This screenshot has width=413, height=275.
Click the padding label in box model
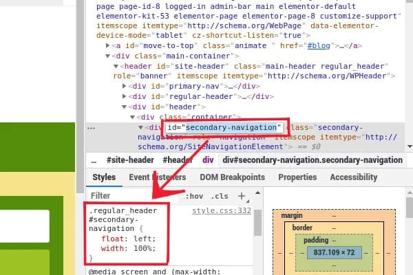pyautogui.click(x=316, y=240)
